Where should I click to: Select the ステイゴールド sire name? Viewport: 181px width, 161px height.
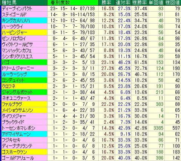[x=14, y=14]
